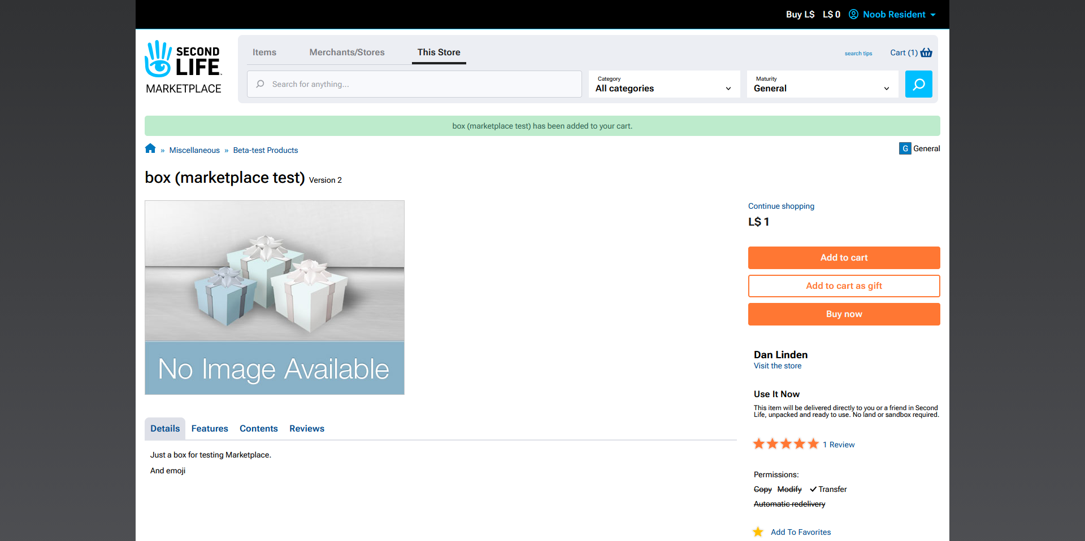Follow the Visit the store link
The image size is (1085, 541).
pos(777,366)
